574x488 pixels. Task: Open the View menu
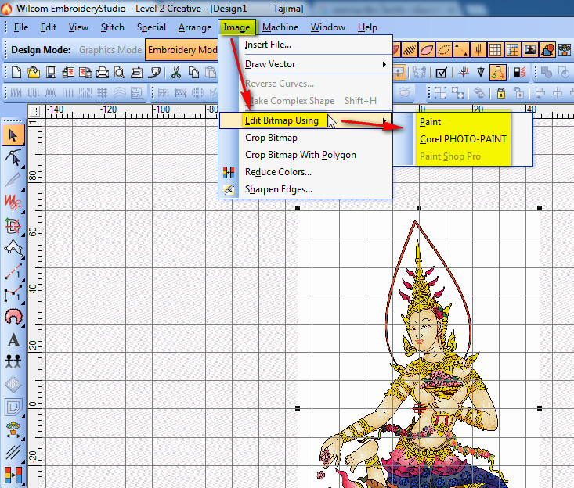[78, 27]
